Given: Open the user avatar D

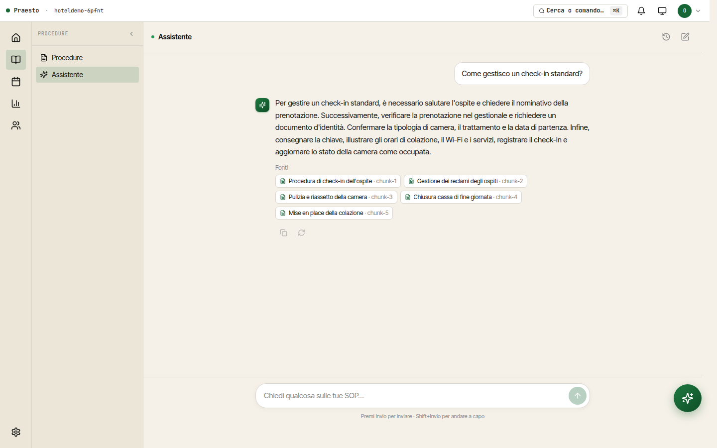Looking at the screenshot, I should [685, 11].
